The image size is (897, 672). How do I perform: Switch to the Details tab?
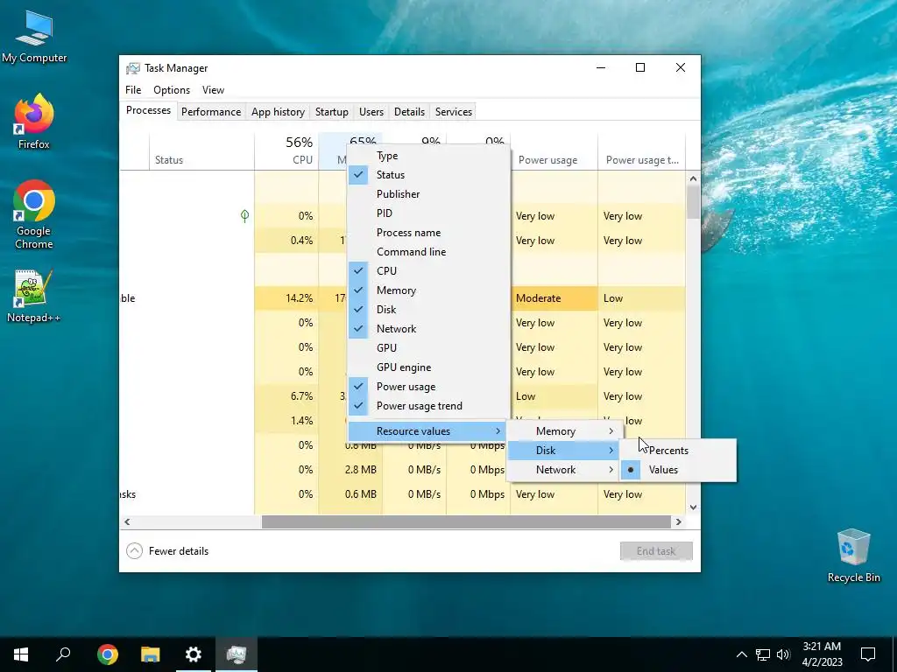[x=410, y=112]
